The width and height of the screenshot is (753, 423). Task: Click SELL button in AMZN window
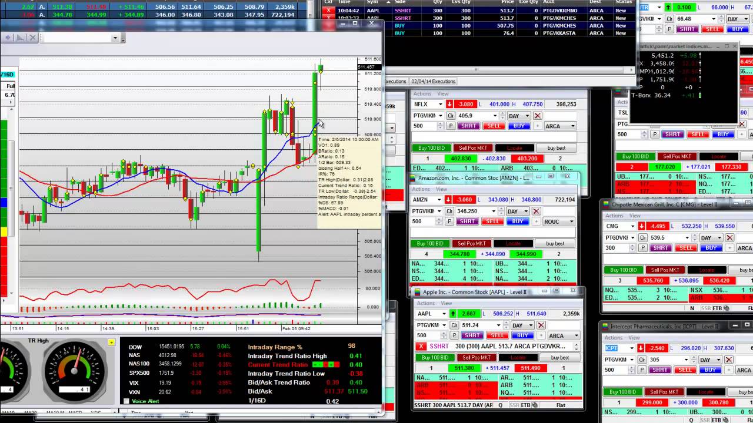[492, 221]
